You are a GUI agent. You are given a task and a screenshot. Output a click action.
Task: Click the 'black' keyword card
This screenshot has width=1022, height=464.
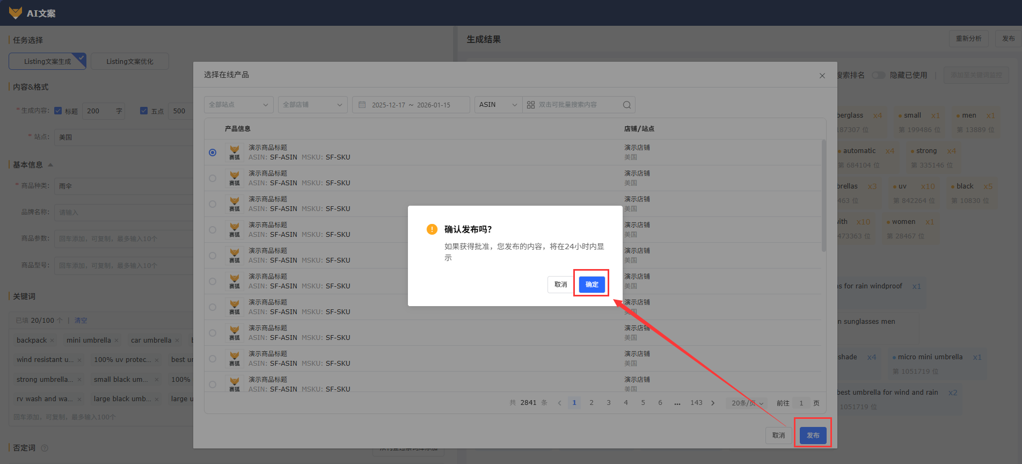click(x=972, y=193)
